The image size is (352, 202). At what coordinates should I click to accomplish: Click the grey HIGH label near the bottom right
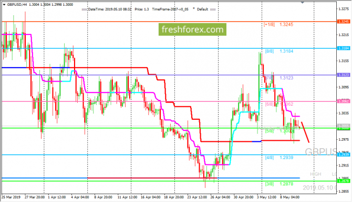point(316,174)
